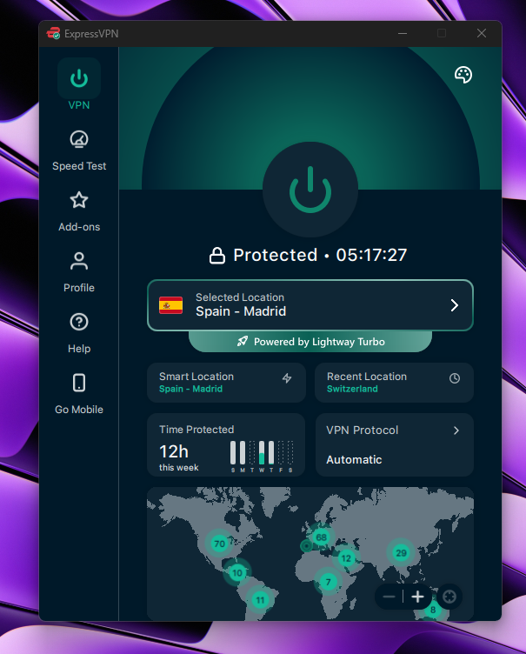Select the 29 server cluster in Asia
The image size is (526, 654).
coord(401,553)
